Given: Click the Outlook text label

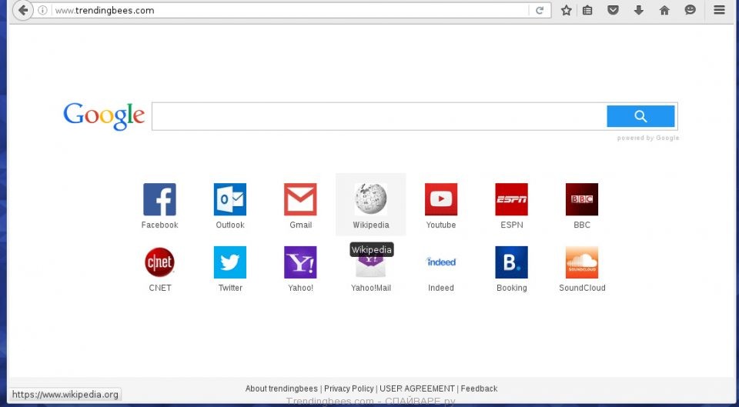Looking at the screenshot, I should tap(230, 225).
